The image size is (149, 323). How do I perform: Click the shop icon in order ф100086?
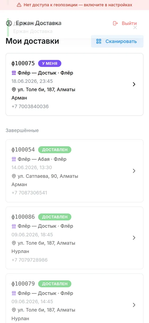(14, 226)
